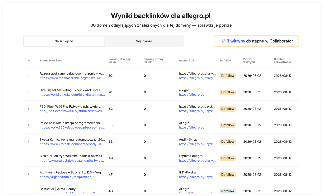323x196 pixels.
Task: Open the worldranksite.com backlink URL
Action: pyautogui.click(x=72, y=95)
